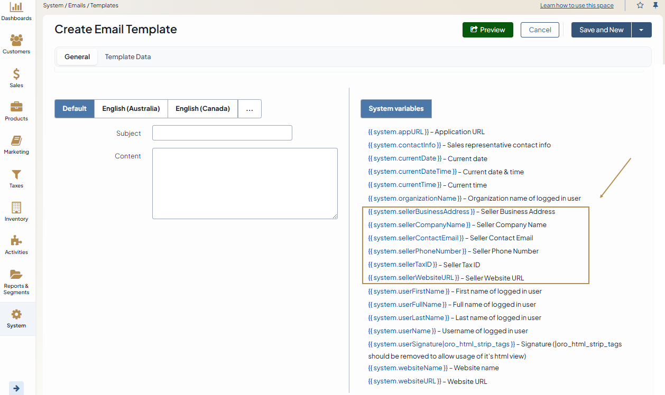Screen dimensions: 665x395
Task: Open Products briefcase icon
Action: coord(16,107)
